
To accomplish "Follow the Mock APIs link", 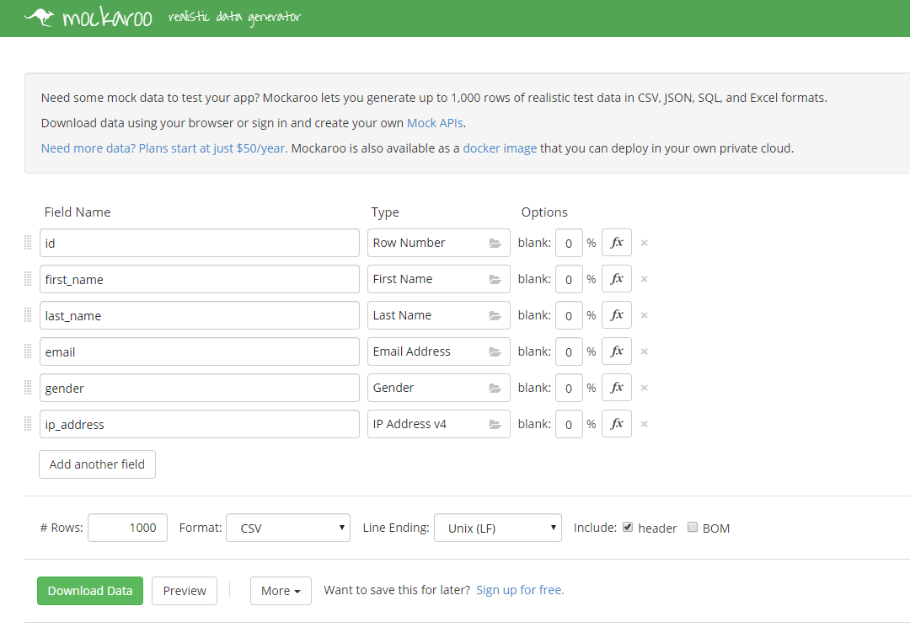I will pyautogui.click(x=435, y=123).
